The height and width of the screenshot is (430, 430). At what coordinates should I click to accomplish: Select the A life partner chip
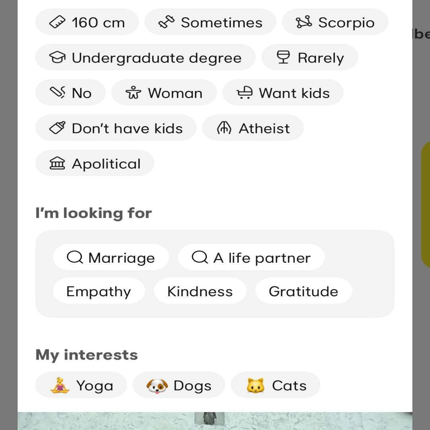tap(251, 258)
